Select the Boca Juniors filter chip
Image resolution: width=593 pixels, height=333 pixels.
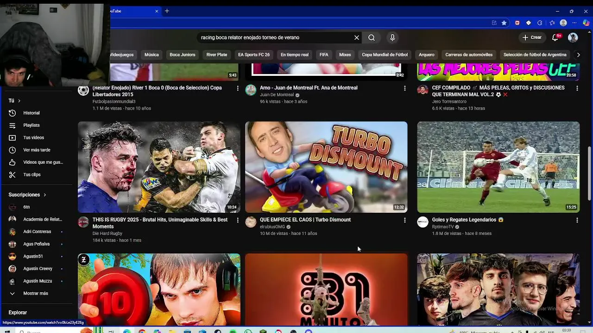coord(183,55)
